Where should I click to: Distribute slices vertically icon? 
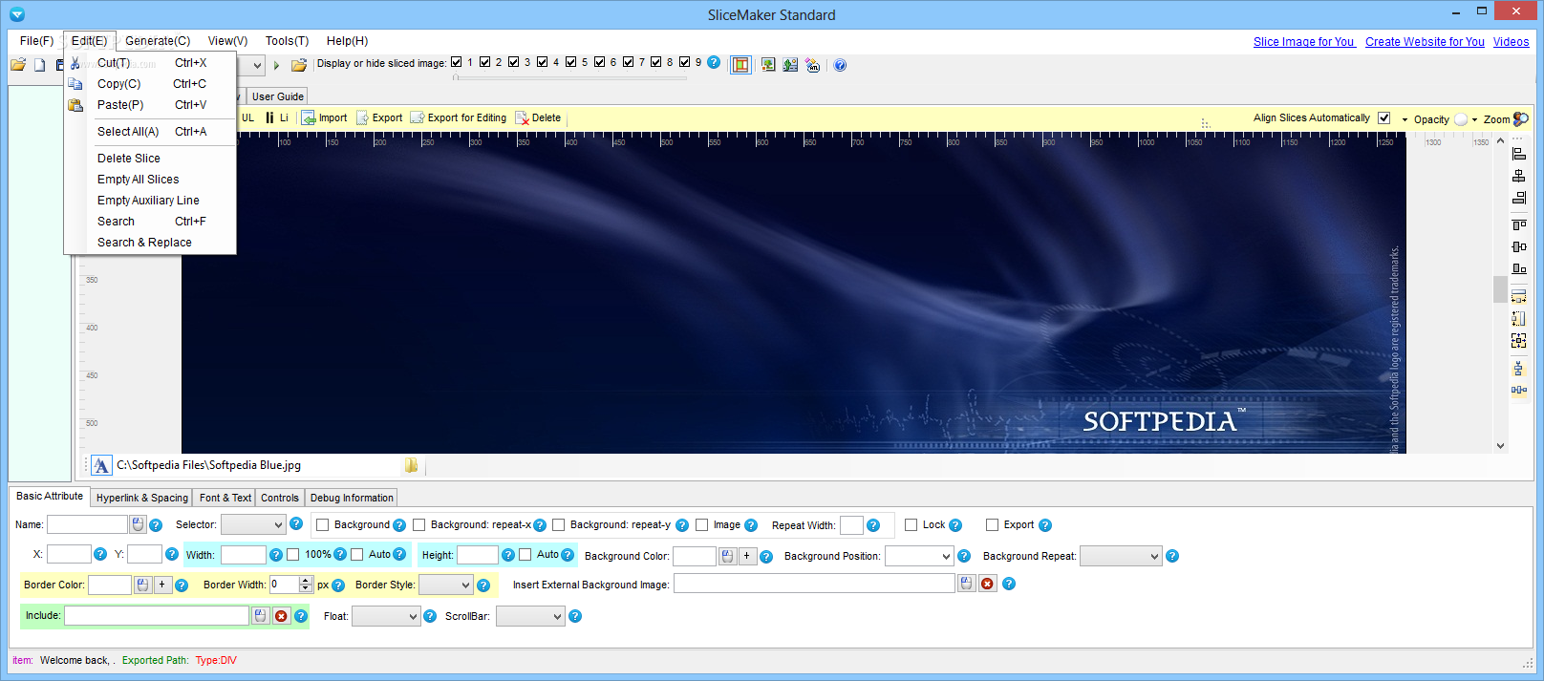[1519, 369]
